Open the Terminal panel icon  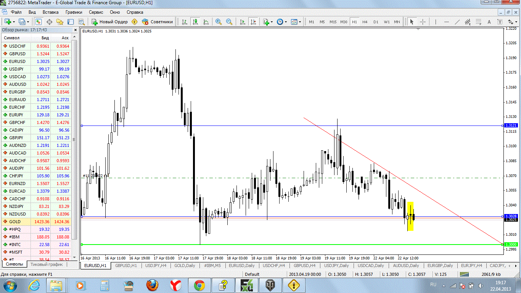[71, 22]
